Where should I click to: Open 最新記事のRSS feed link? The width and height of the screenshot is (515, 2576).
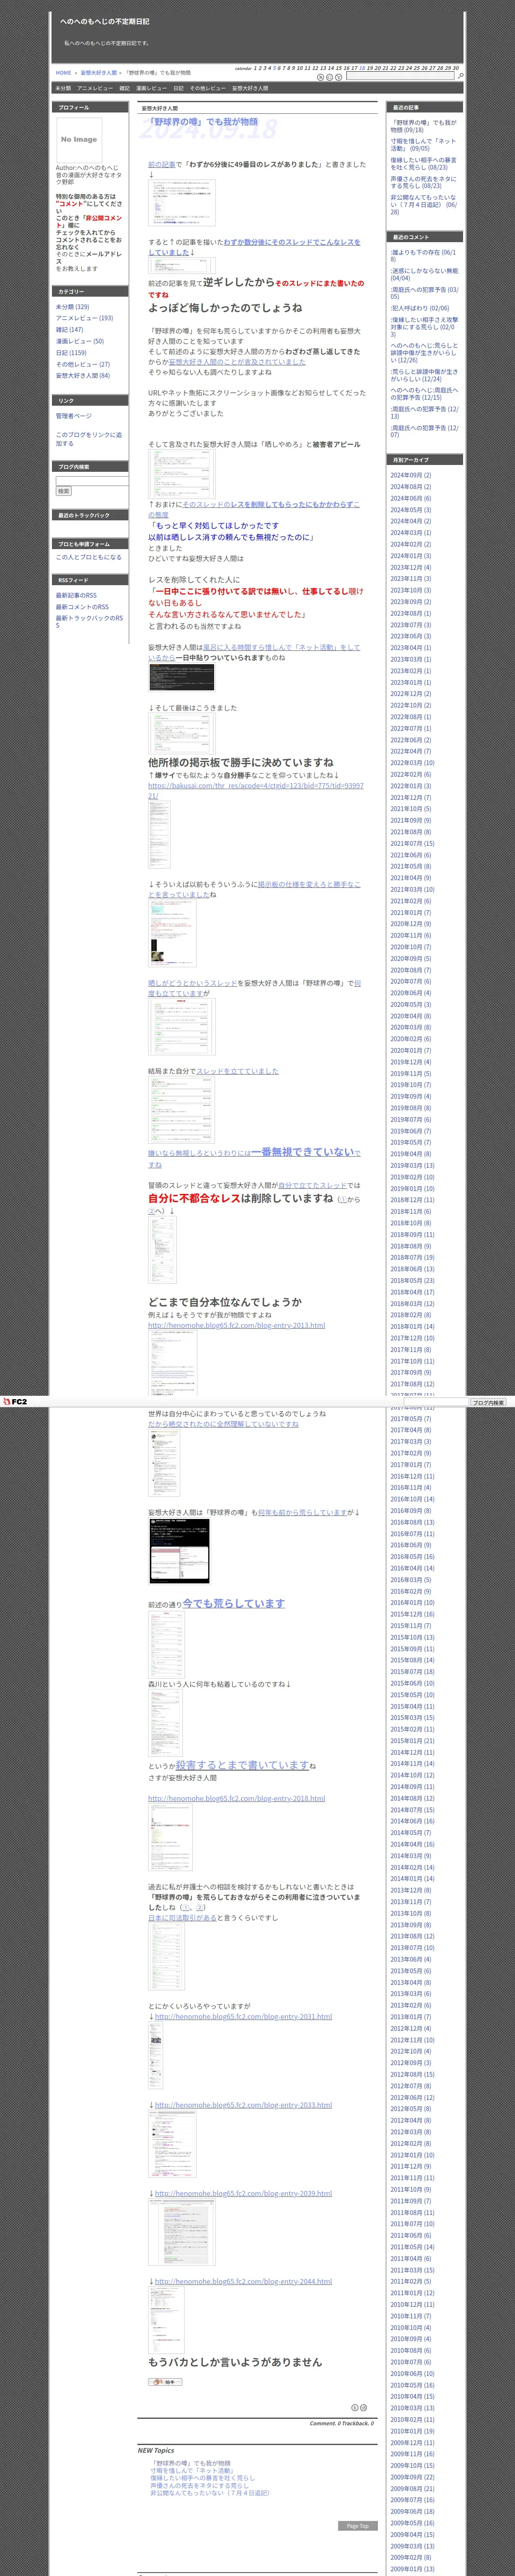click(76, 595)
